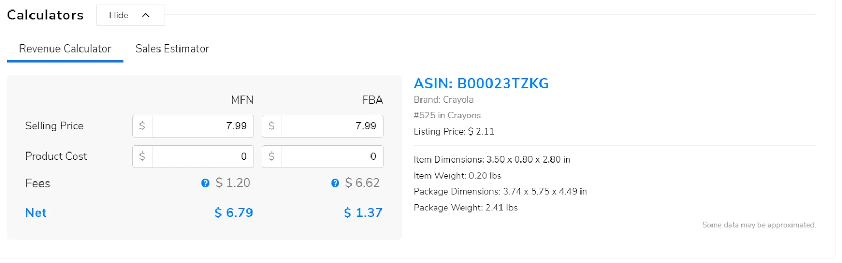842x263 pixels.
Task: Click into the FBA Selling Price field
Action: click(x=332, y=126)
